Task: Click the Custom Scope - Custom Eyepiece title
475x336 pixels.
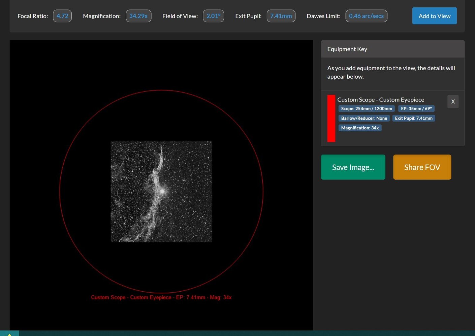Action: [x=381, y=99]
